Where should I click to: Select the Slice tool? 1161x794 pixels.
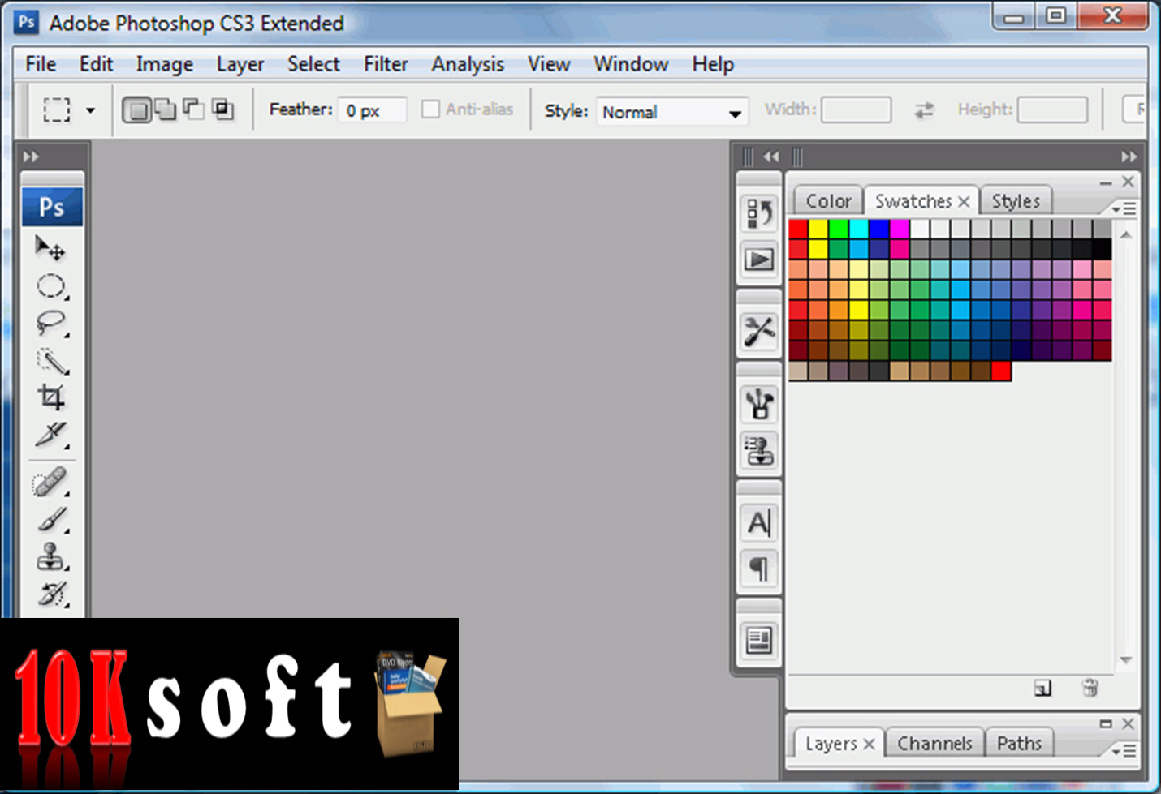coord(50,435)
